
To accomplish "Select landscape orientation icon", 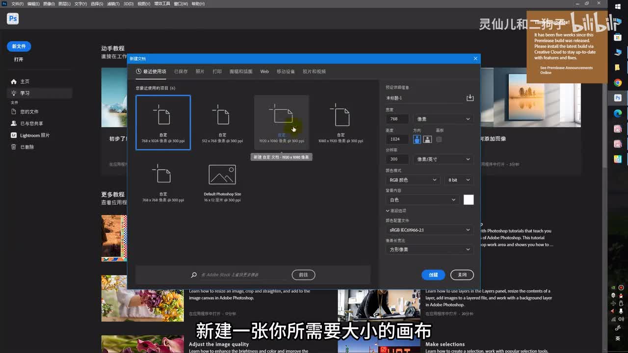I will (x=427, y=139).
